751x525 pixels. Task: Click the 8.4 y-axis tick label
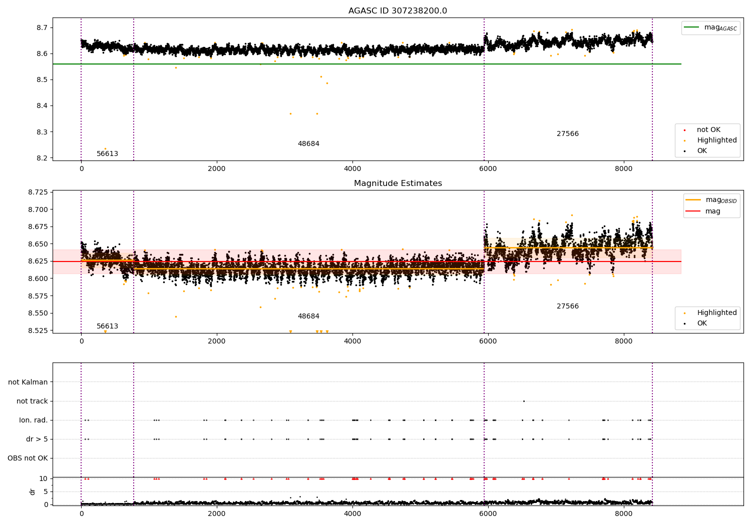click(43, 106)
